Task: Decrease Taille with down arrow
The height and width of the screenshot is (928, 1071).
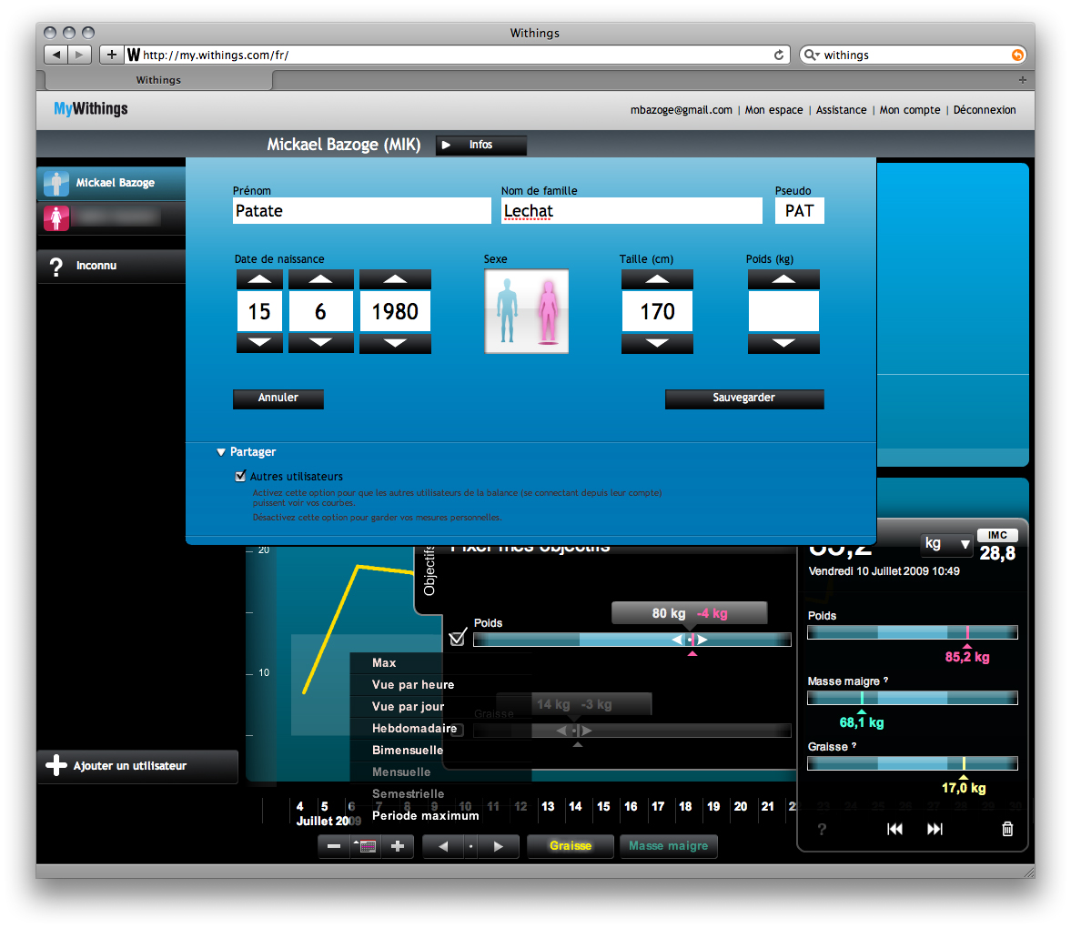Action: click(x=657, y=343)
